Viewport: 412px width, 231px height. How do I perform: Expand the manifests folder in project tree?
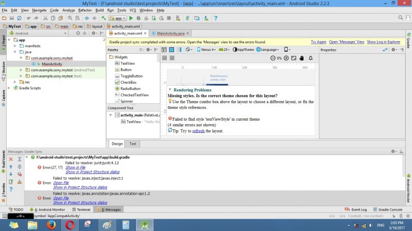click(15, 46)
